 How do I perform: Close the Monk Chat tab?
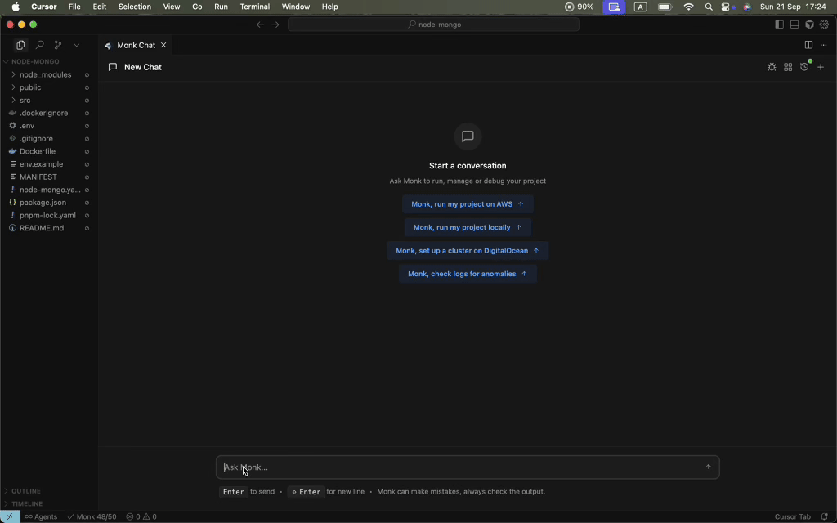pyautogui.click(x=163, y=46)
